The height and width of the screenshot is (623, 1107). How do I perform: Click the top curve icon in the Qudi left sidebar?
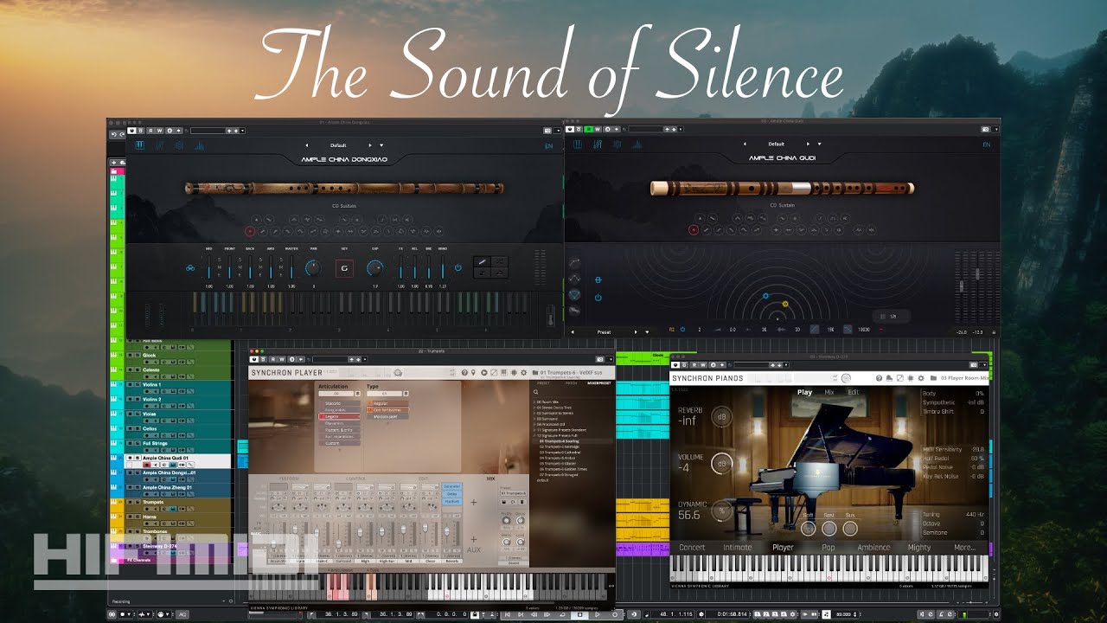pos(574,262)
